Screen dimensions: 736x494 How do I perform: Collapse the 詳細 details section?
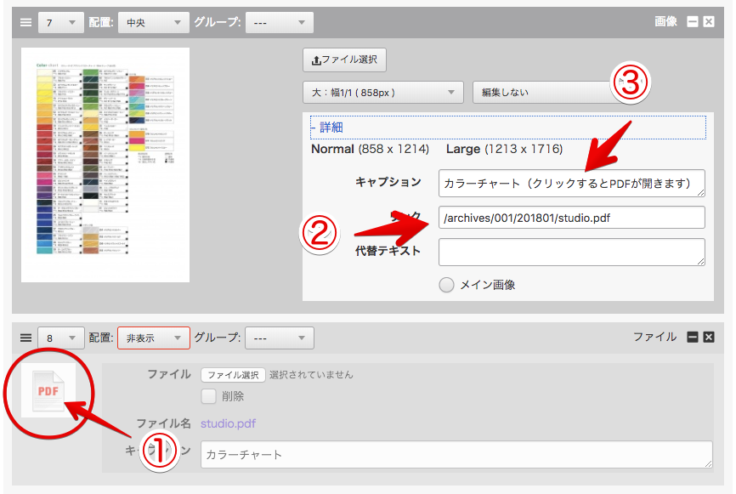[x=326, y=128]
